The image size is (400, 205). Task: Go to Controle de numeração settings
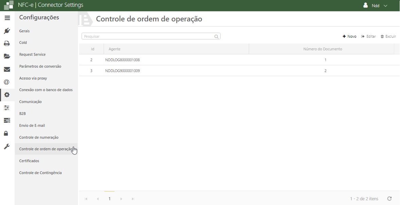39,137
